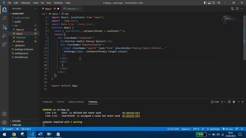
Task: Open the Edit menu
Action: coord(16,3)
